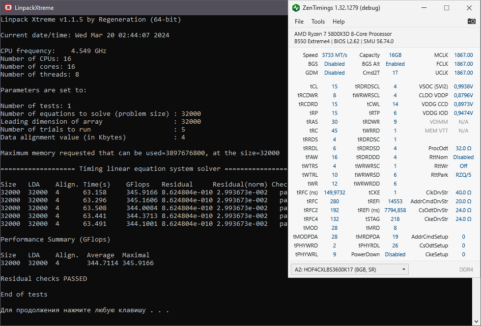Click the tRC value 45
Viewport: 481px width, 326px height.
[x=335, y=131]
